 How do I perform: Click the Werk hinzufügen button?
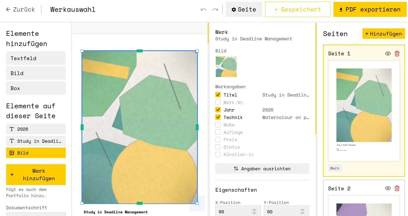point(36,175)
